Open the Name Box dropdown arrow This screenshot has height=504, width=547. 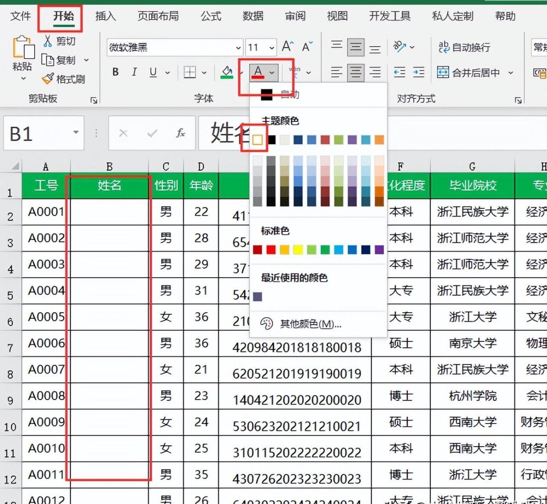(76, 132)
